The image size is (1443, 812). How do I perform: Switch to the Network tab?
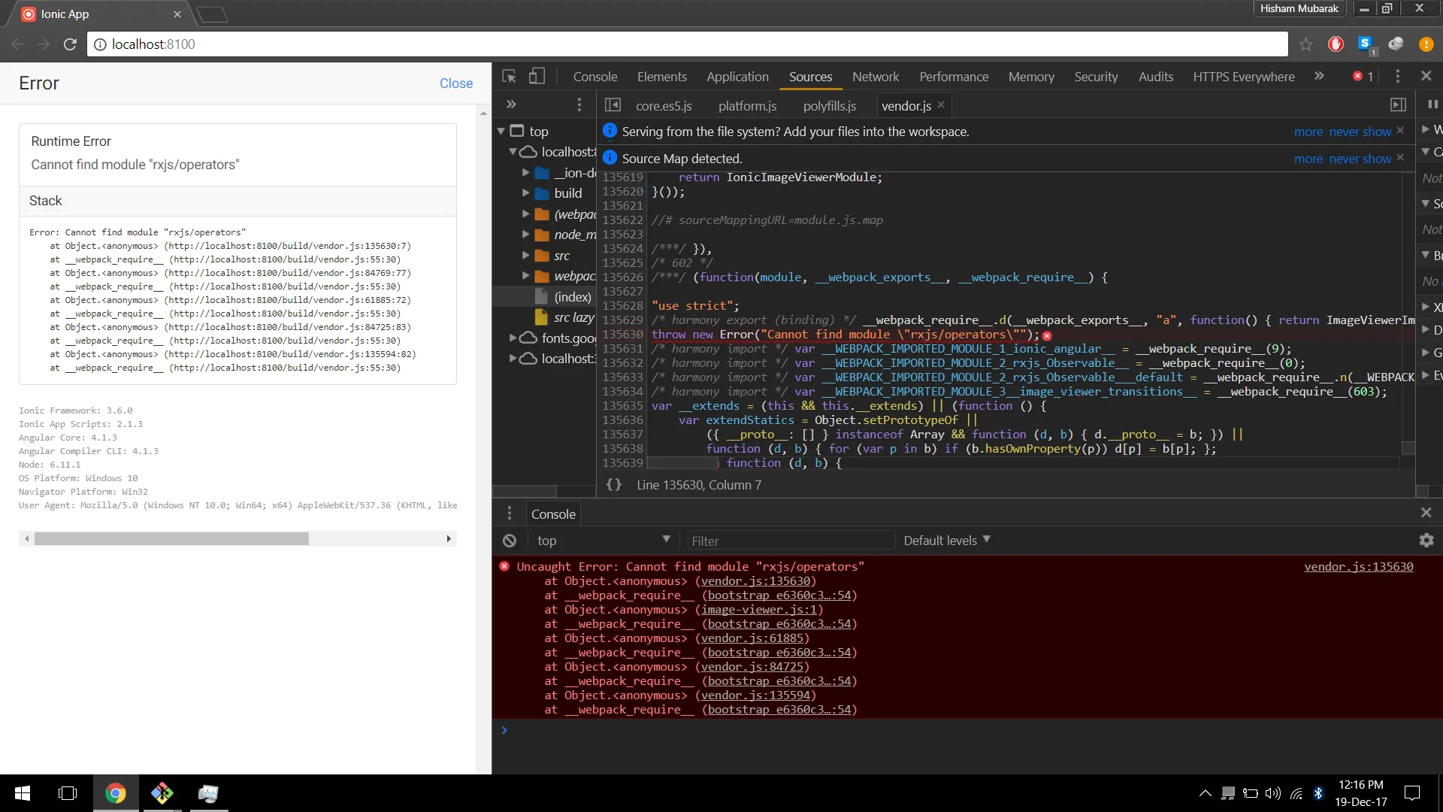click(875, 77)
